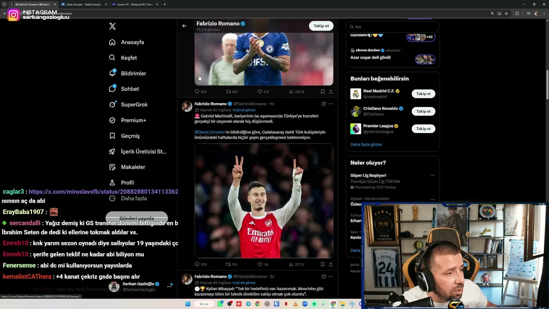
Task: Follow Cristiano Ronaldo with Takip et
Action: coord(423,111)
